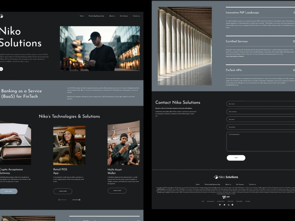Open Cookies Policy link in footer

[239, 201]
